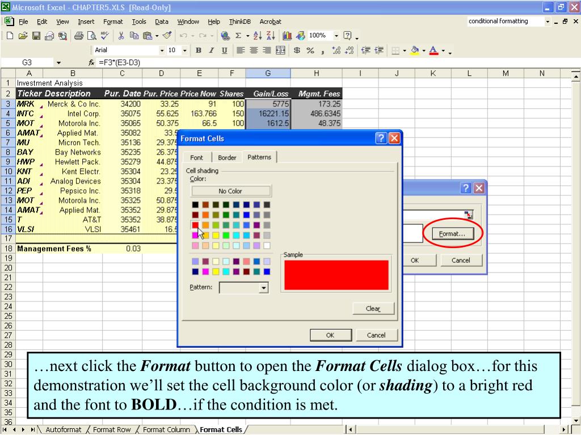
Task: Sort descending with the Z-A icon
Action: click(x=271, y=36)
